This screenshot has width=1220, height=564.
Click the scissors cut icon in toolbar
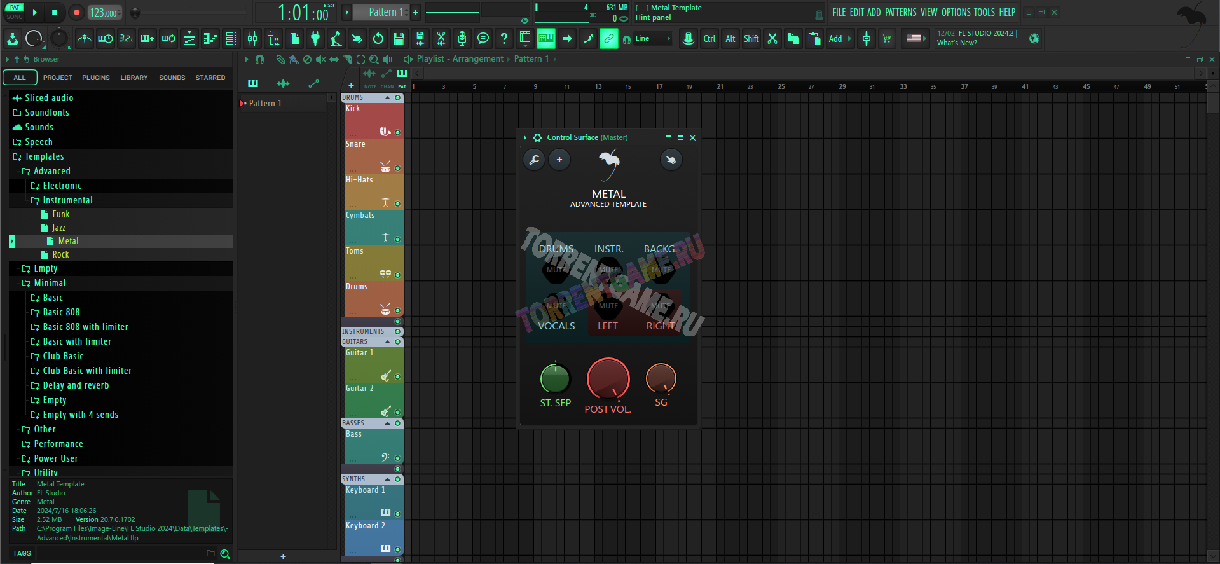pyautogui.click(x=772, y=39)
